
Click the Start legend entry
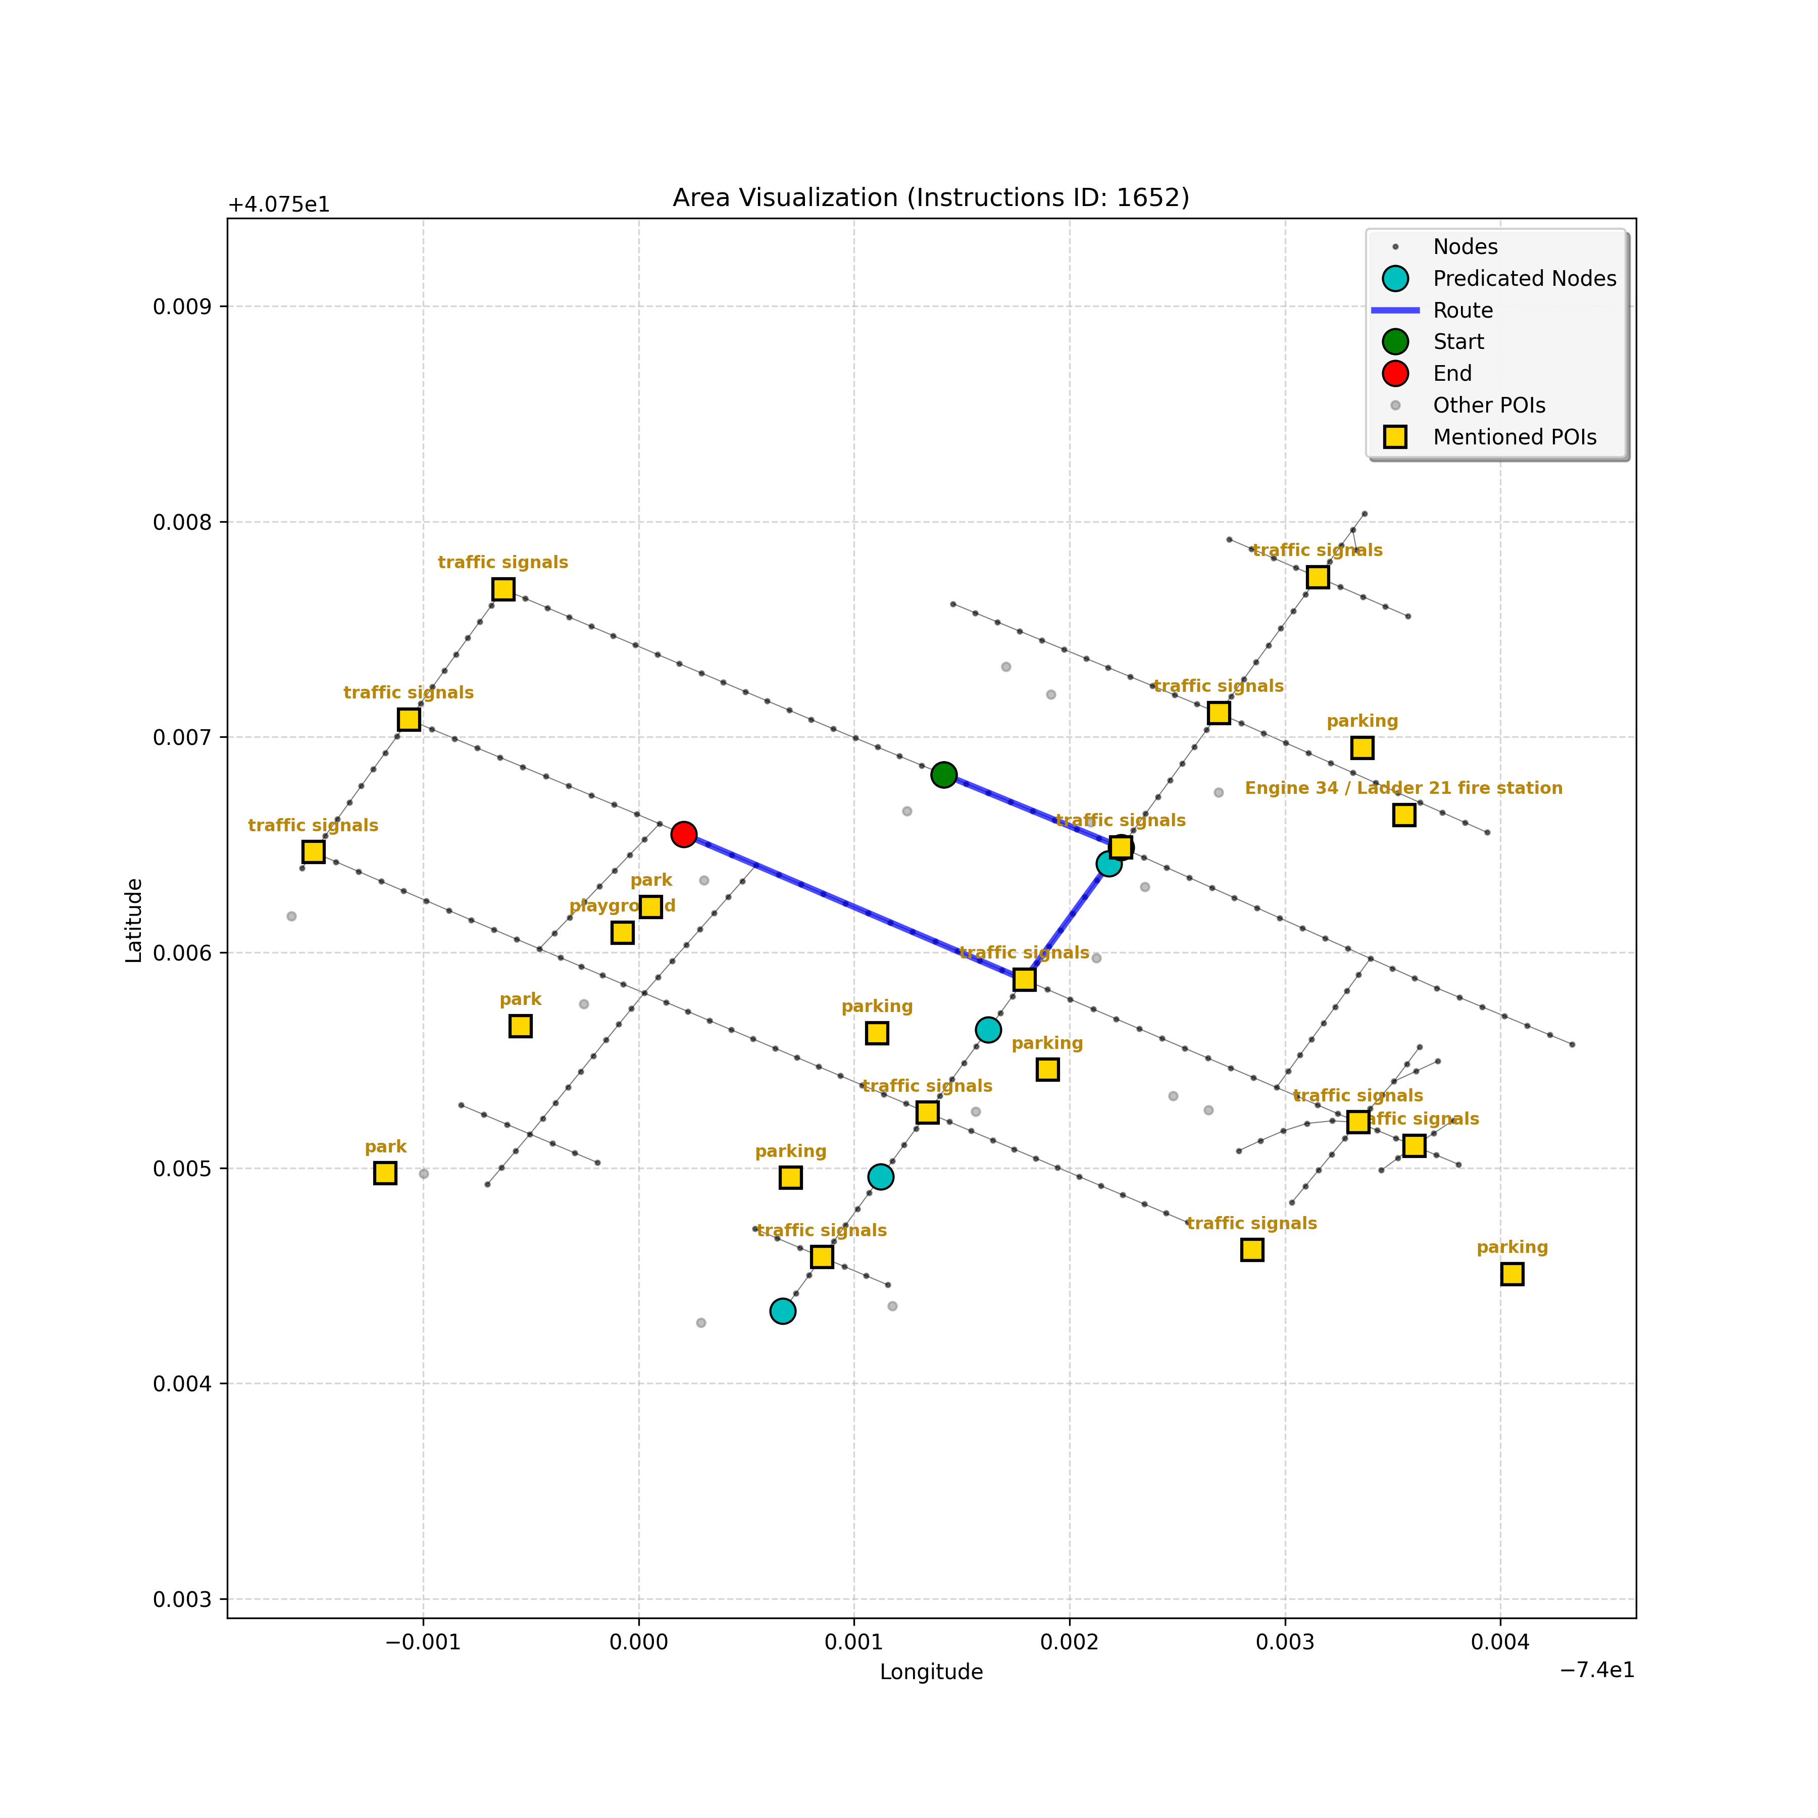click(1457, 341)
